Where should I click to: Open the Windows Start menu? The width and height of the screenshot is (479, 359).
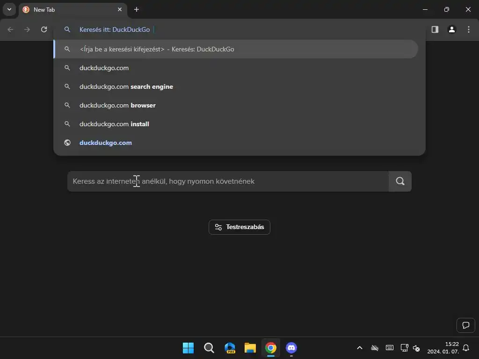(188, 348)
